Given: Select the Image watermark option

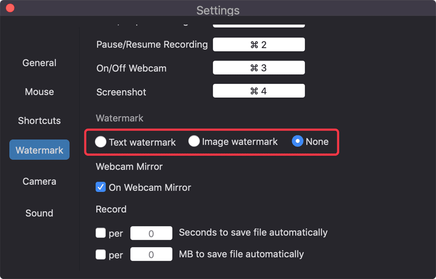Looking at the screenshot, I should [x=194, y=141].
